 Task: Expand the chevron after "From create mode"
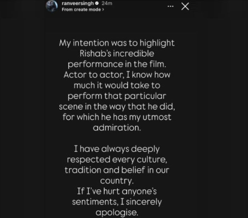[x=103, y=10]
